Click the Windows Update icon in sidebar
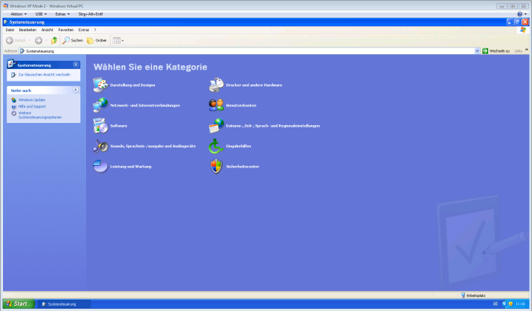Viewport: 532px width, 311px height. [x=14, y=100]
